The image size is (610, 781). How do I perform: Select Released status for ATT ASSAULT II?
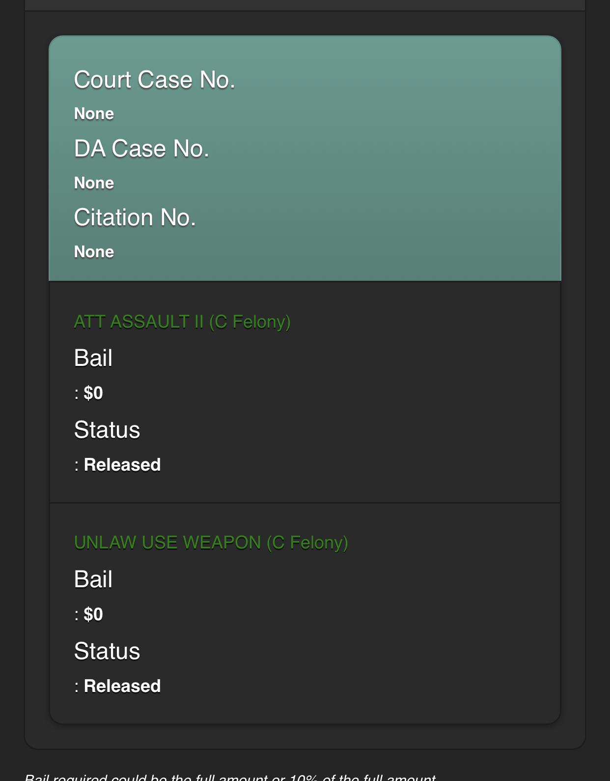[122, 465]
